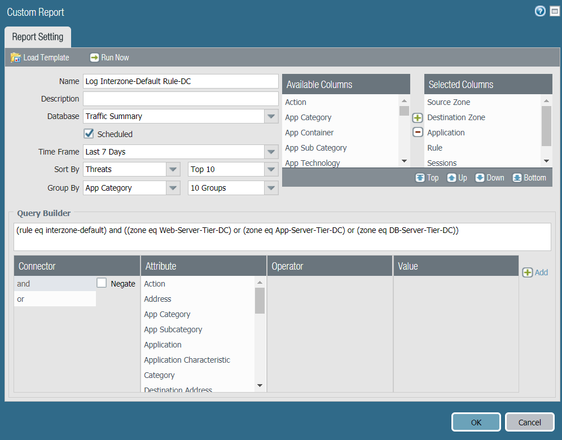The image size is (562, 440).
Task: Uncheck the Scheduled checkbox
Action: point(89,134)
